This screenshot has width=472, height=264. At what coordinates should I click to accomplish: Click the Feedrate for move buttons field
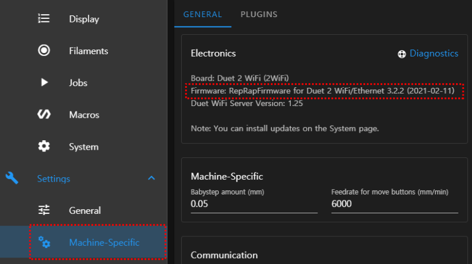pos(394,203)
